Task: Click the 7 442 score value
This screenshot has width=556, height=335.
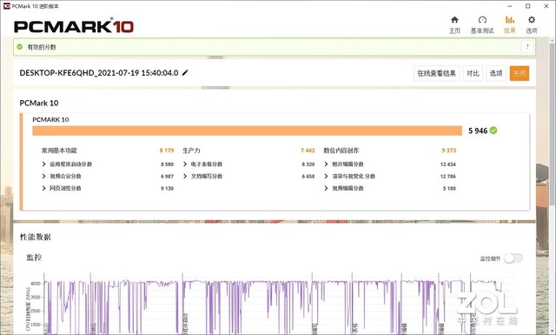Action: (x=308, y=151)
